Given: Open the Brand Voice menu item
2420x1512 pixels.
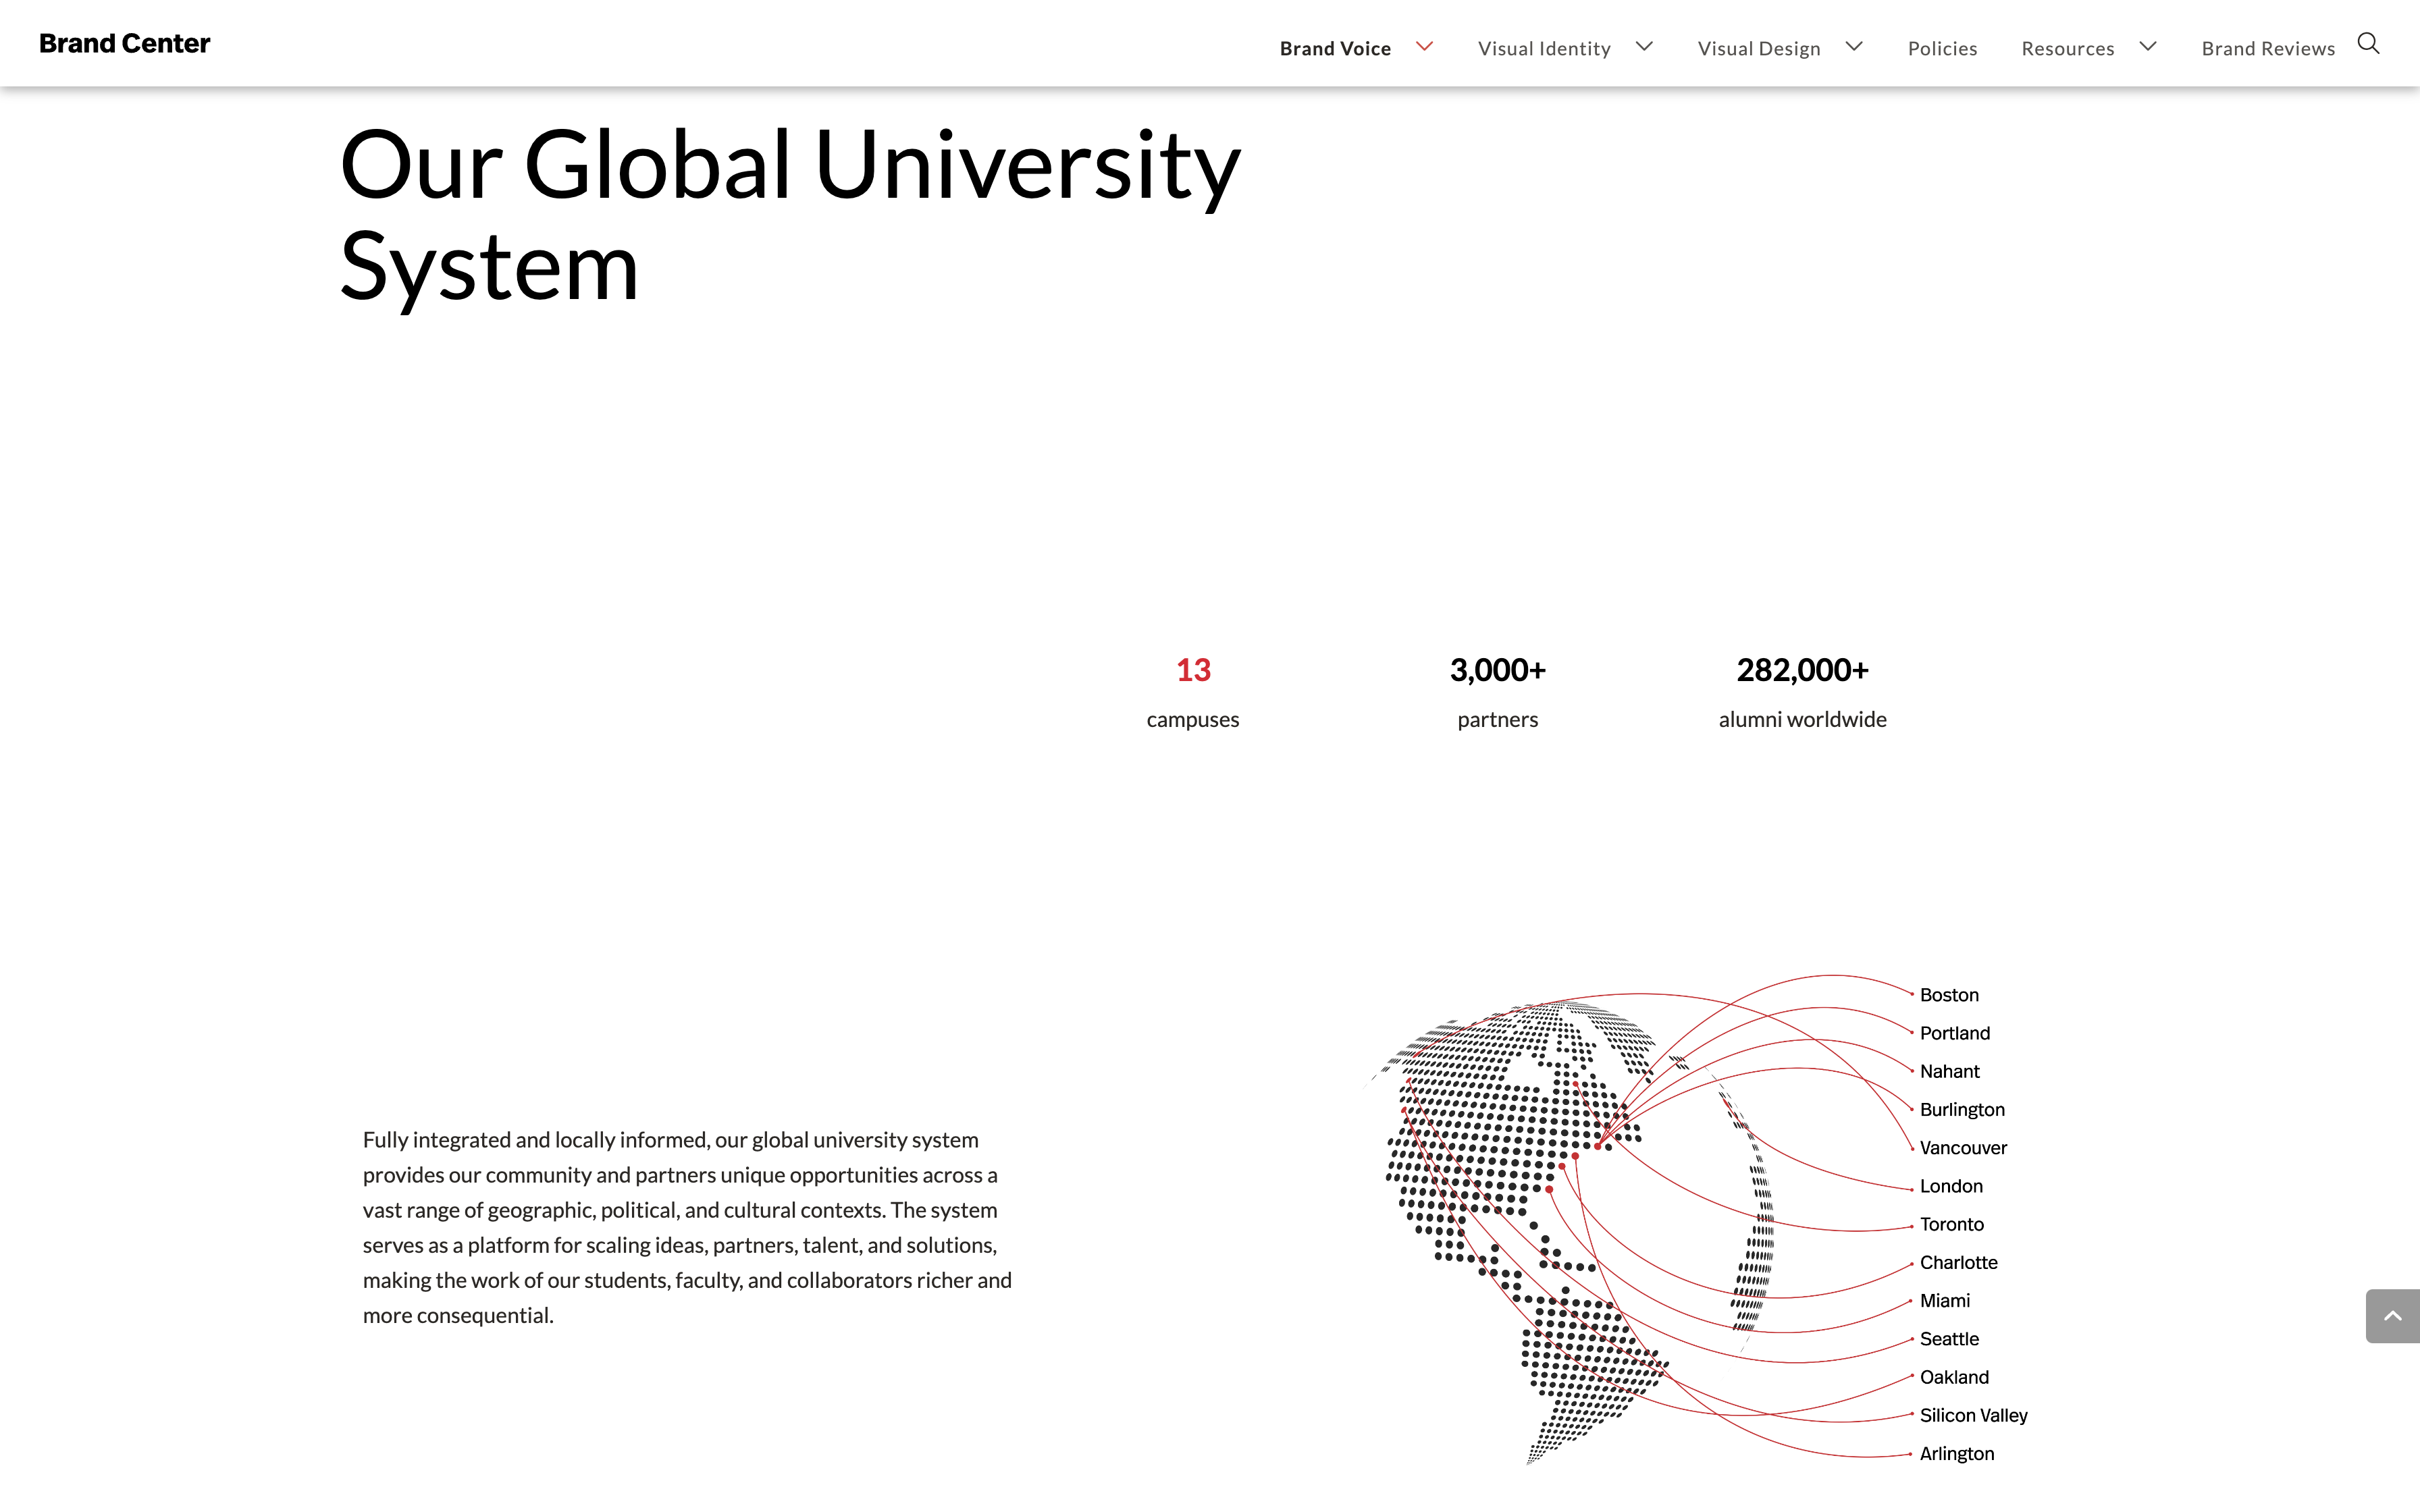Looking at the screenshot, I should (1335, 48).
